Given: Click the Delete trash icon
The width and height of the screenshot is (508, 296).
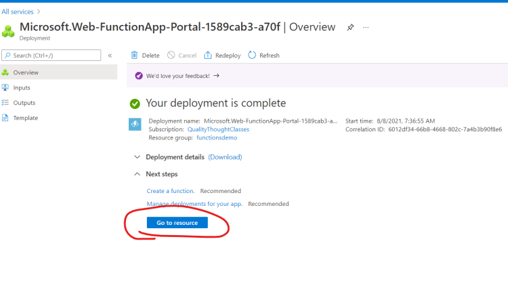Looking at the screenshot, I should pyautogui.click(x=134, y=55).
